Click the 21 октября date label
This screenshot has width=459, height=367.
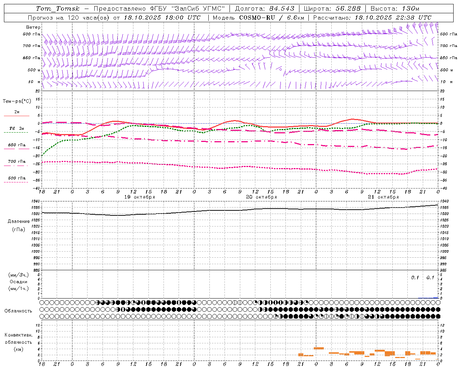tap(383, 197)
